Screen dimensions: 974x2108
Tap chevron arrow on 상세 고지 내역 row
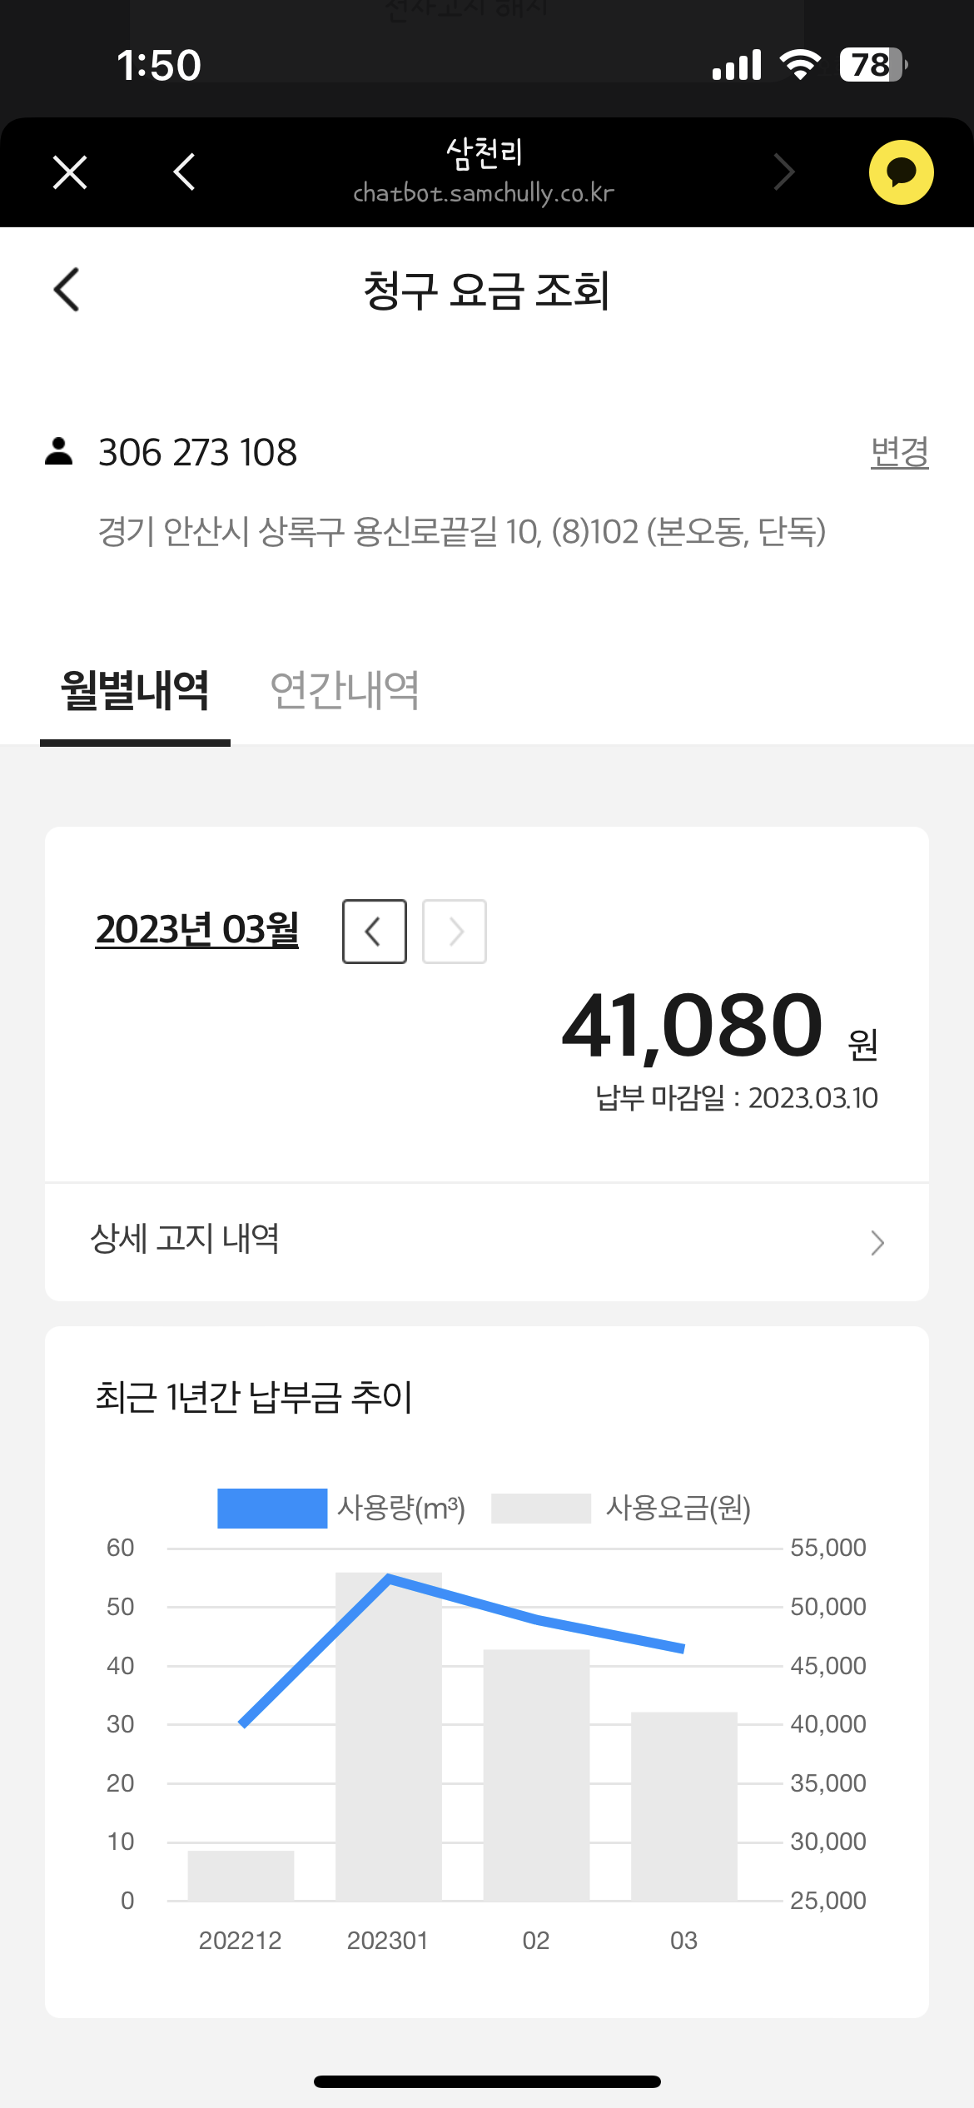click(877, 1242)
